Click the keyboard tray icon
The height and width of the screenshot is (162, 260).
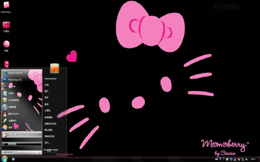pyautogui.click(x=217, y=159)
